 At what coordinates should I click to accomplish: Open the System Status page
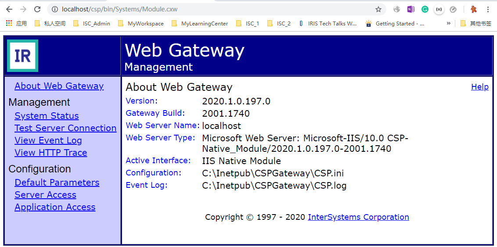pos(47,116)
